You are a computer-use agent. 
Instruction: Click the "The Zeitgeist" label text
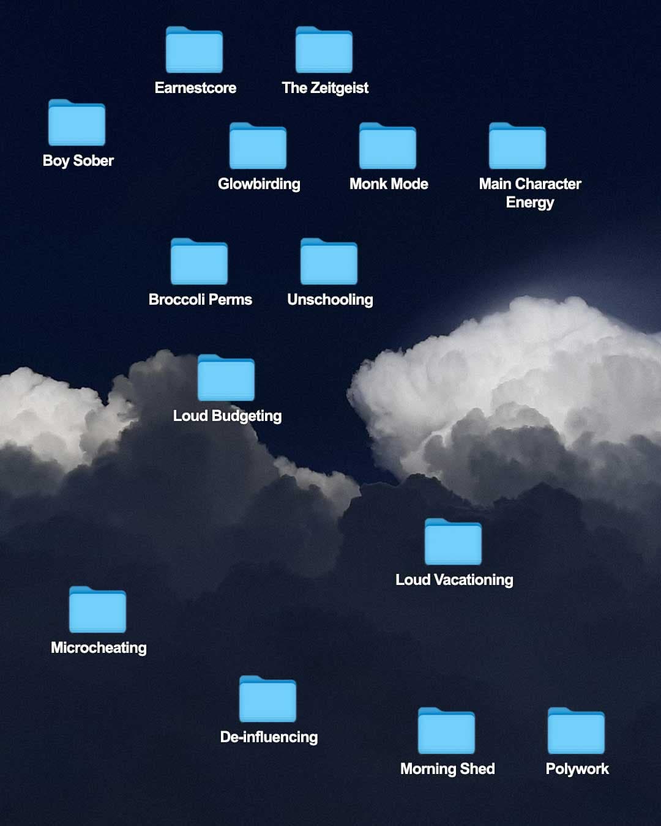[x=325, y=88]
